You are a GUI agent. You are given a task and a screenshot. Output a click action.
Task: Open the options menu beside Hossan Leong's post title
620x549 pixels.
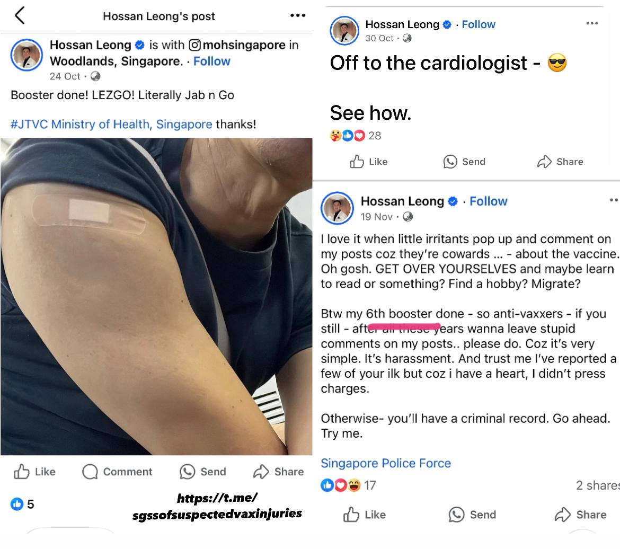(x=297, y=15)
